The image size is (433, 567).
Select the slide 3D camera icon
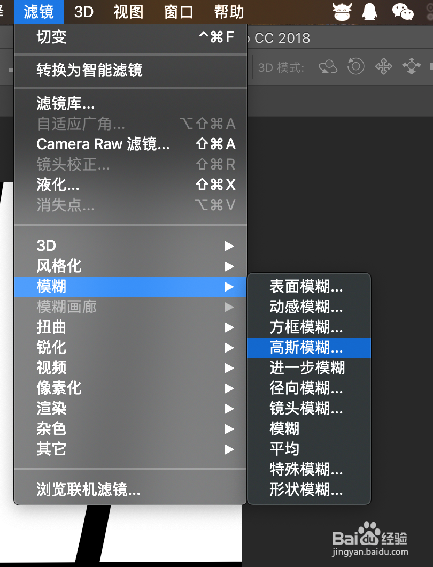click(x=411, y=66)
